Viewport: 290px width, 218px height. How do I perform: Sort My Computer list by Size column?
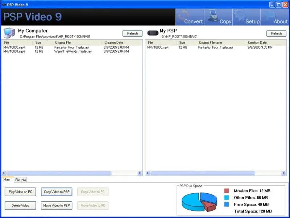coord(42,43)
